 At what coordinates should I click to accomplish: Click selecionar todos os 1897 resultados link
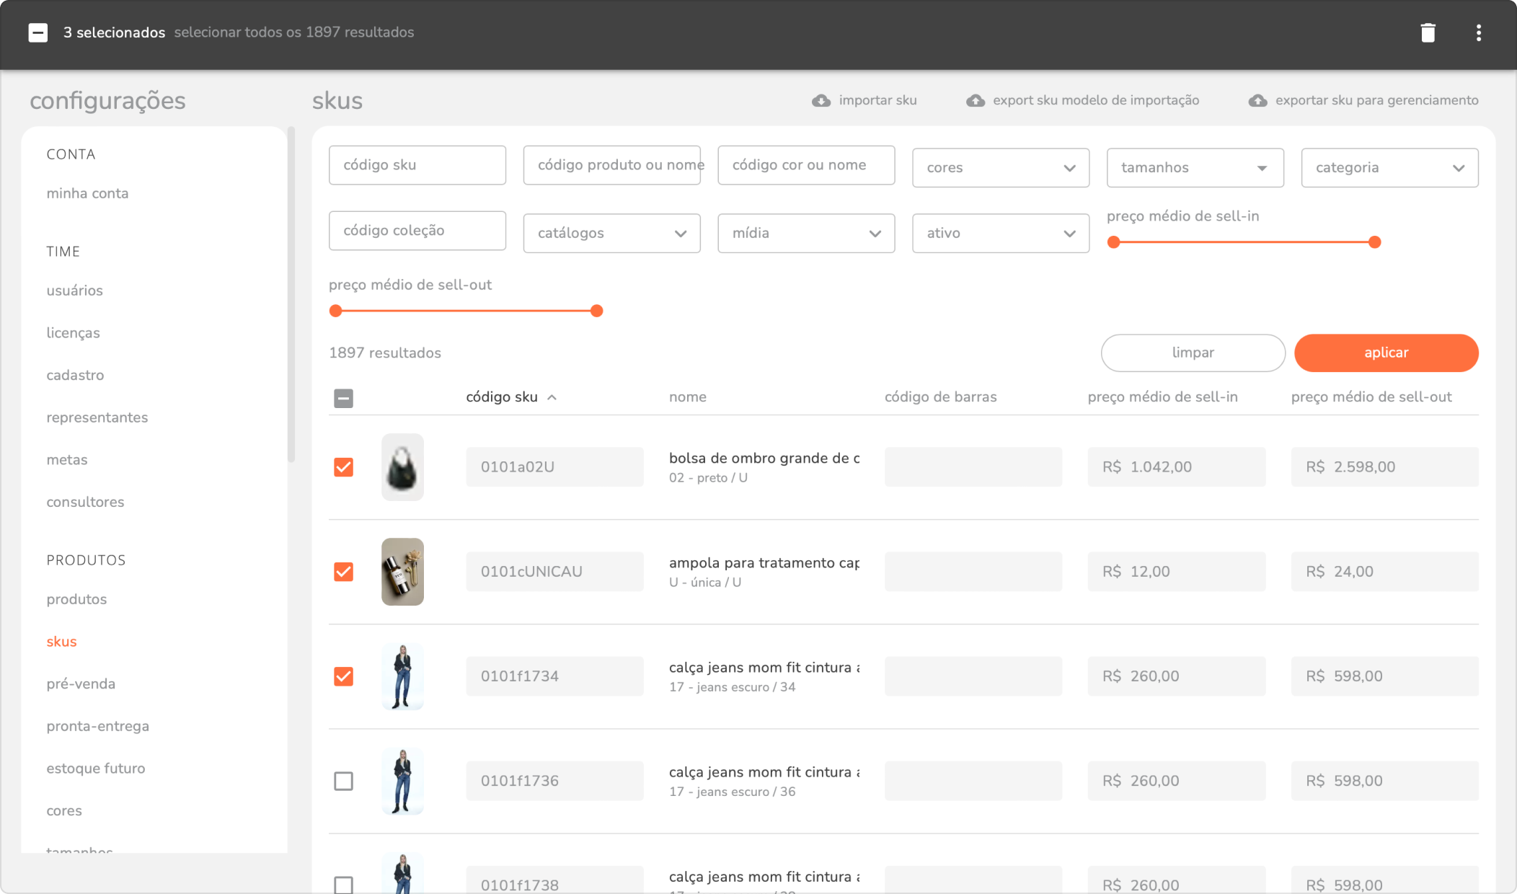tap(293, 32)
